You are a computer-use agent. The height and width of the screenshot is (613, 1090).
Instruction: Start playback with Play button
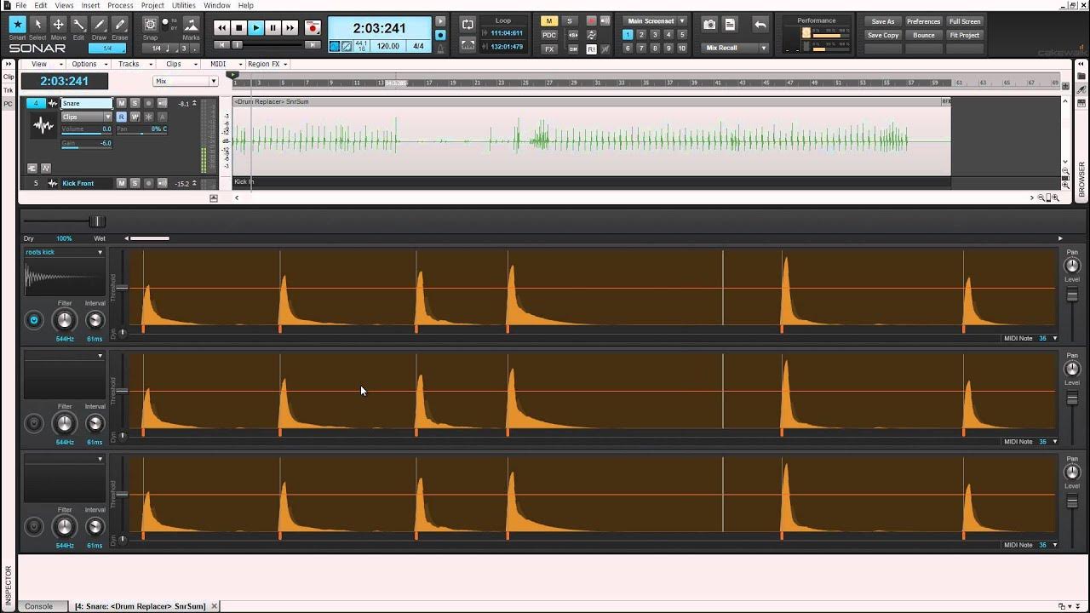coord(255,28)
